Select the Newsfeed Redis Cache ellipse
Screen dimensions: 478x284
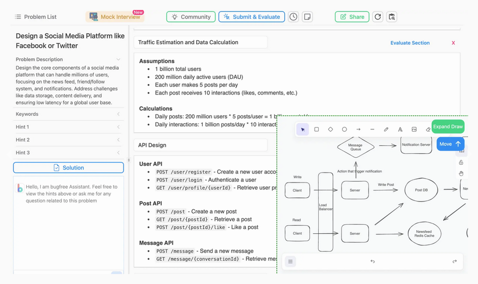coord(424,234)
